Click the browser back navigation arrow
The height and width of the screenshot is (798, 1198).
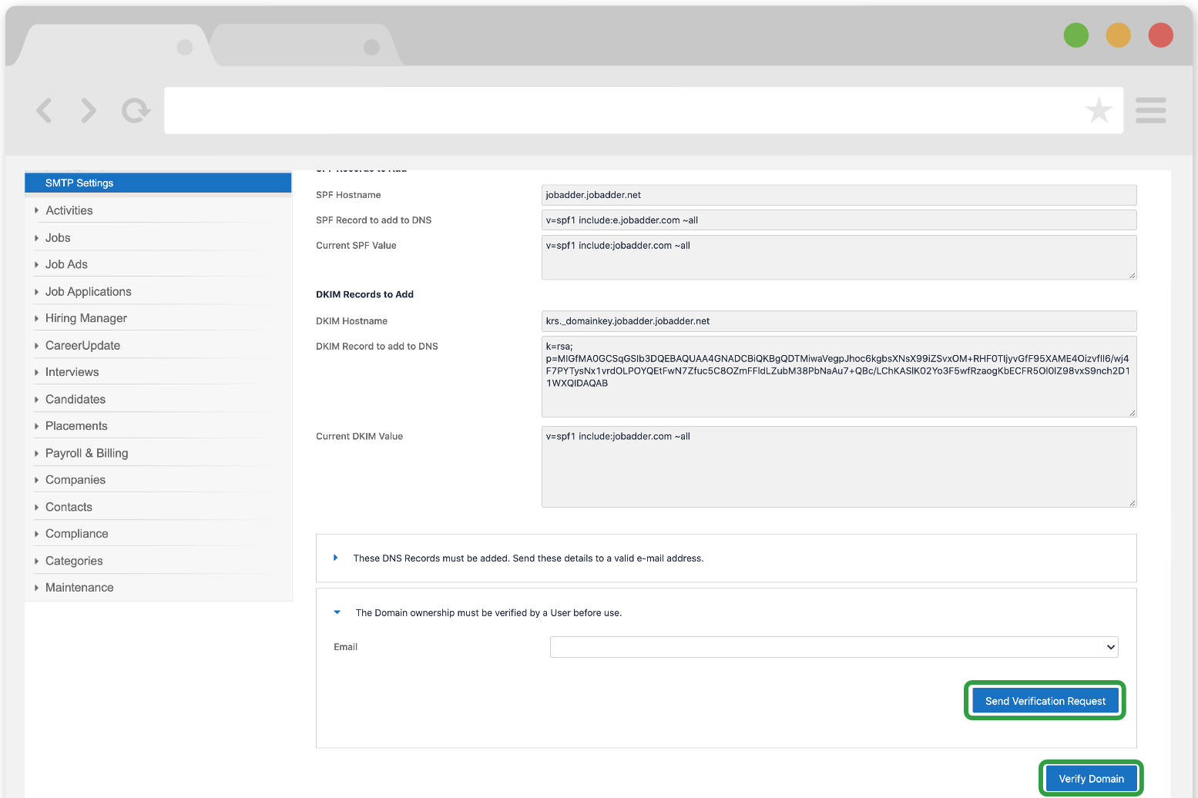tap(44, 110)
